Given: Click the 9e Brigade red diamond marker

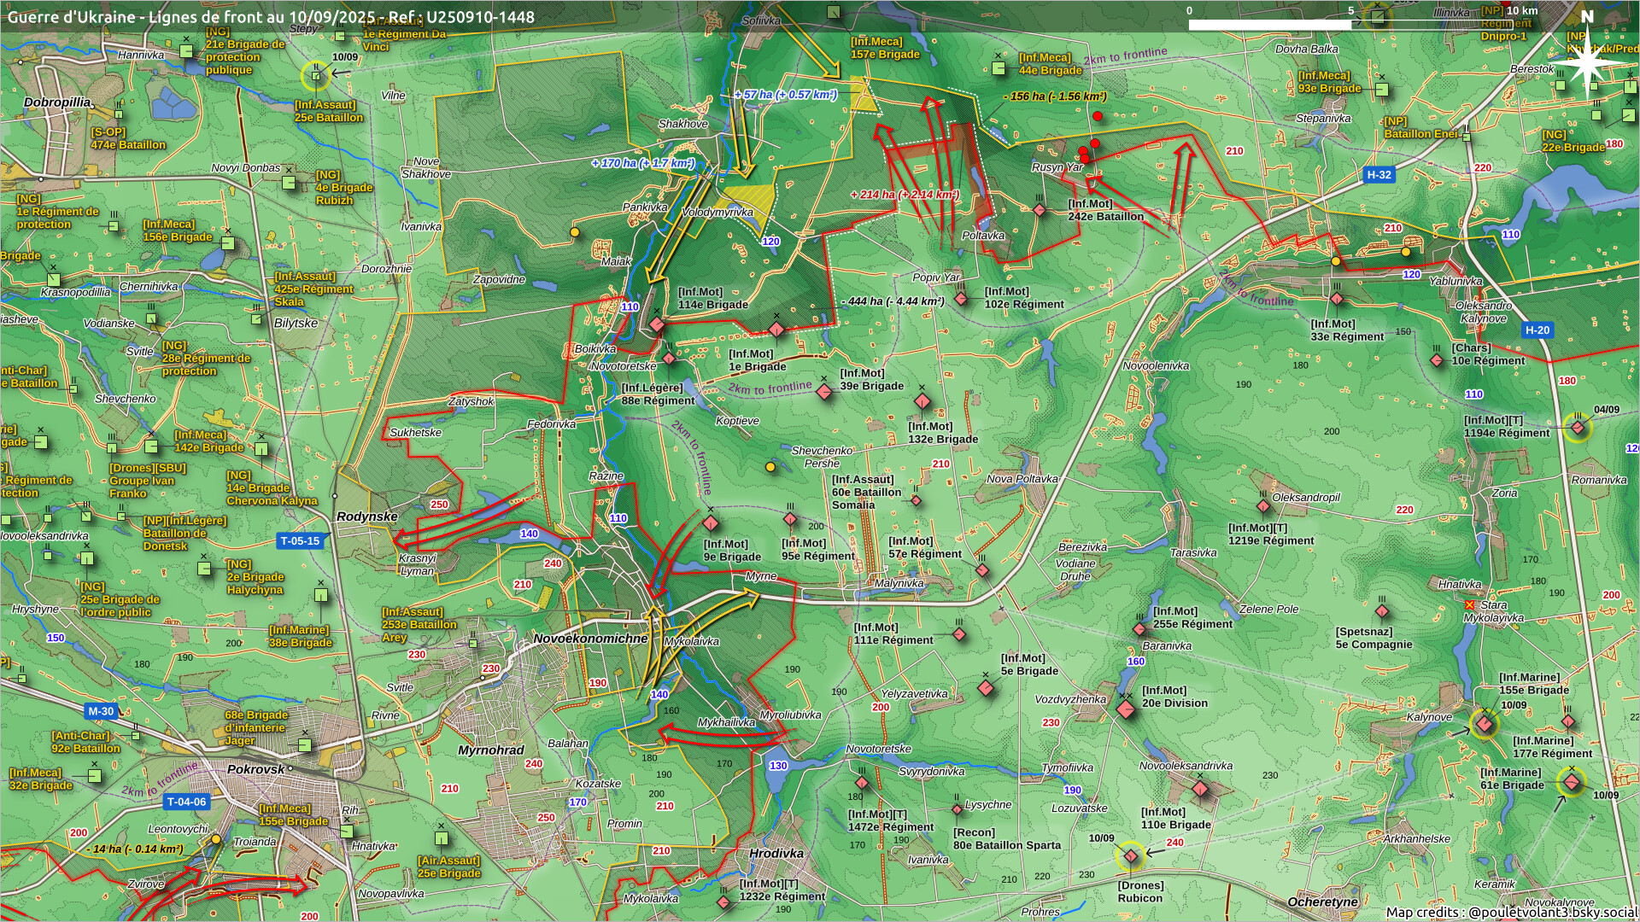Looking at the screenshot, I should point(711,523).
